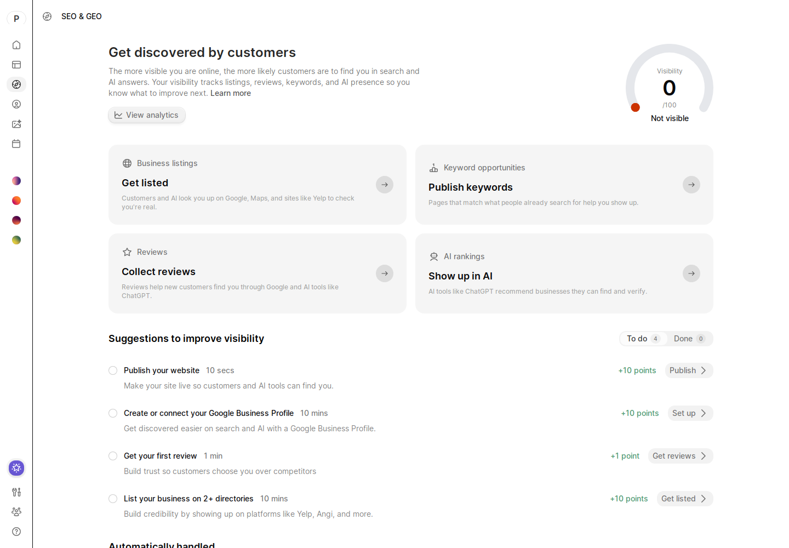The image size is (789, 548).
Task: Open the layout pages icon in sidebar
Action: pos(16,65)
